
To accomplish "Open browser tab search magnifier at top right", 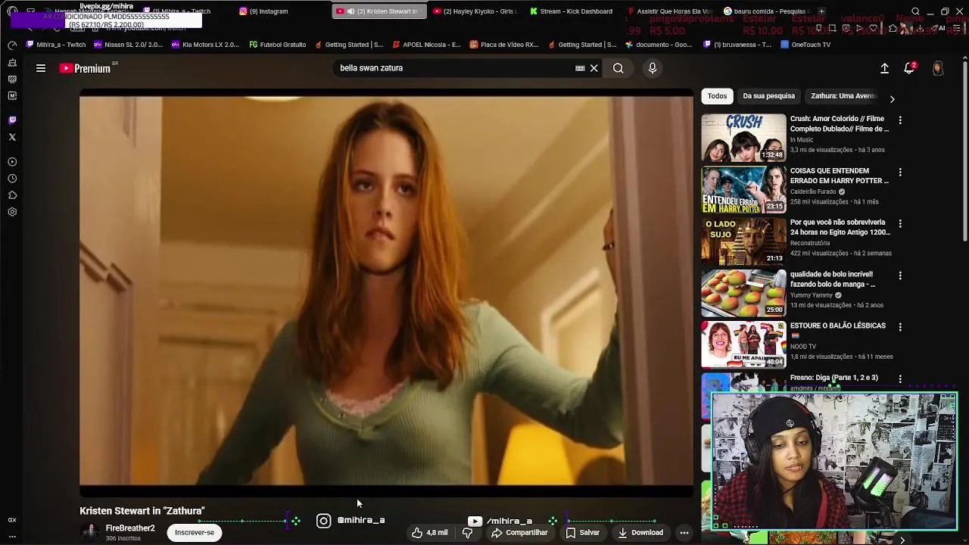I will pyautogui.click(x=916, y=11).
